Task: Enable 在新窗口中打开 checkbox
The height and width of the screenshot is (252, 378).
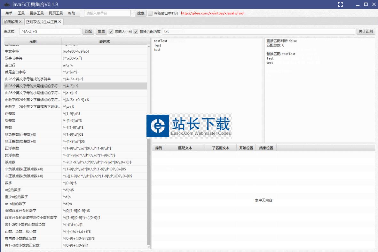Action: point(151,13)
